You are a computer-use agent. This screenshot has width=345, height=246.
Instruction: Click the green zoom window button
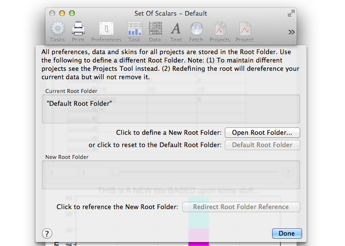[x=72, y=13]
